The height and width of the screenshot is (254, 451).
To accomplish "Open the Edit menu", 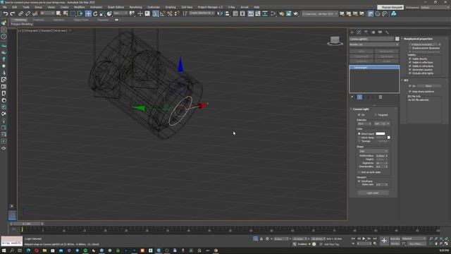I will click(14, 7).
